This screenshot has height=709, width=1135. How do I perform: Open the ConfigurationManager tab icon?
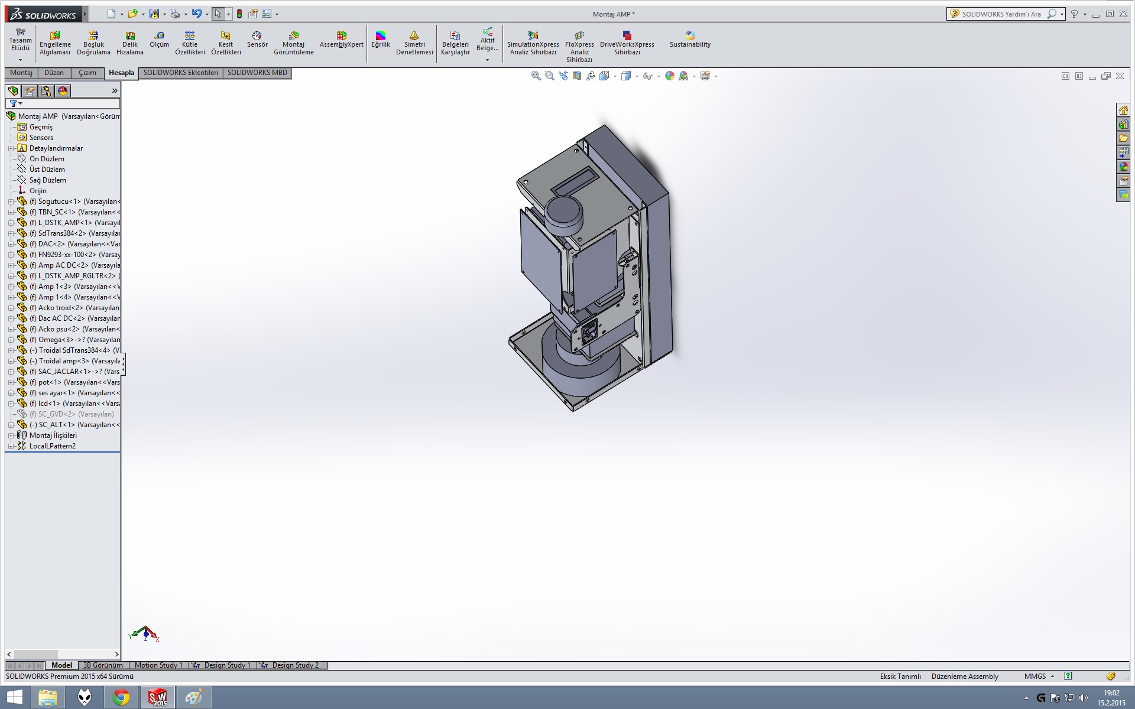(x=46, y=91)
